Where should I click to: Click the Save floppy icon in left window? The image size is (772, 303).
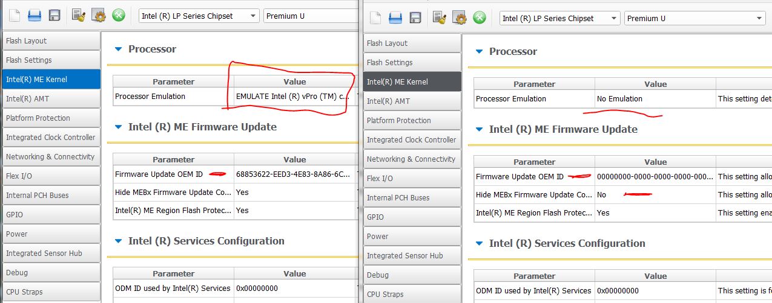[x=54, y=16]
